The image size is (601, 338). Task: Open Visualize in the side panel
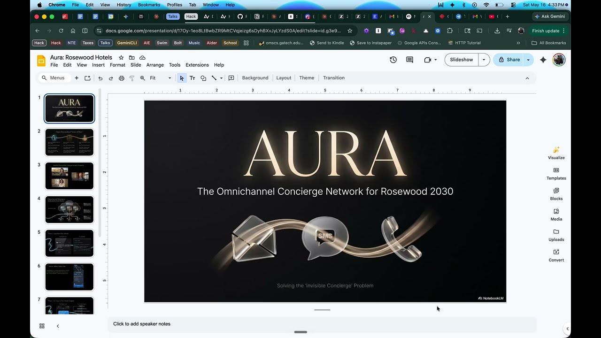tap(556, 153)
